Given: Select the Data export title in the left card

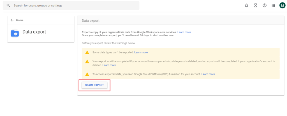Looking at the screenshot, I should 34,32.
